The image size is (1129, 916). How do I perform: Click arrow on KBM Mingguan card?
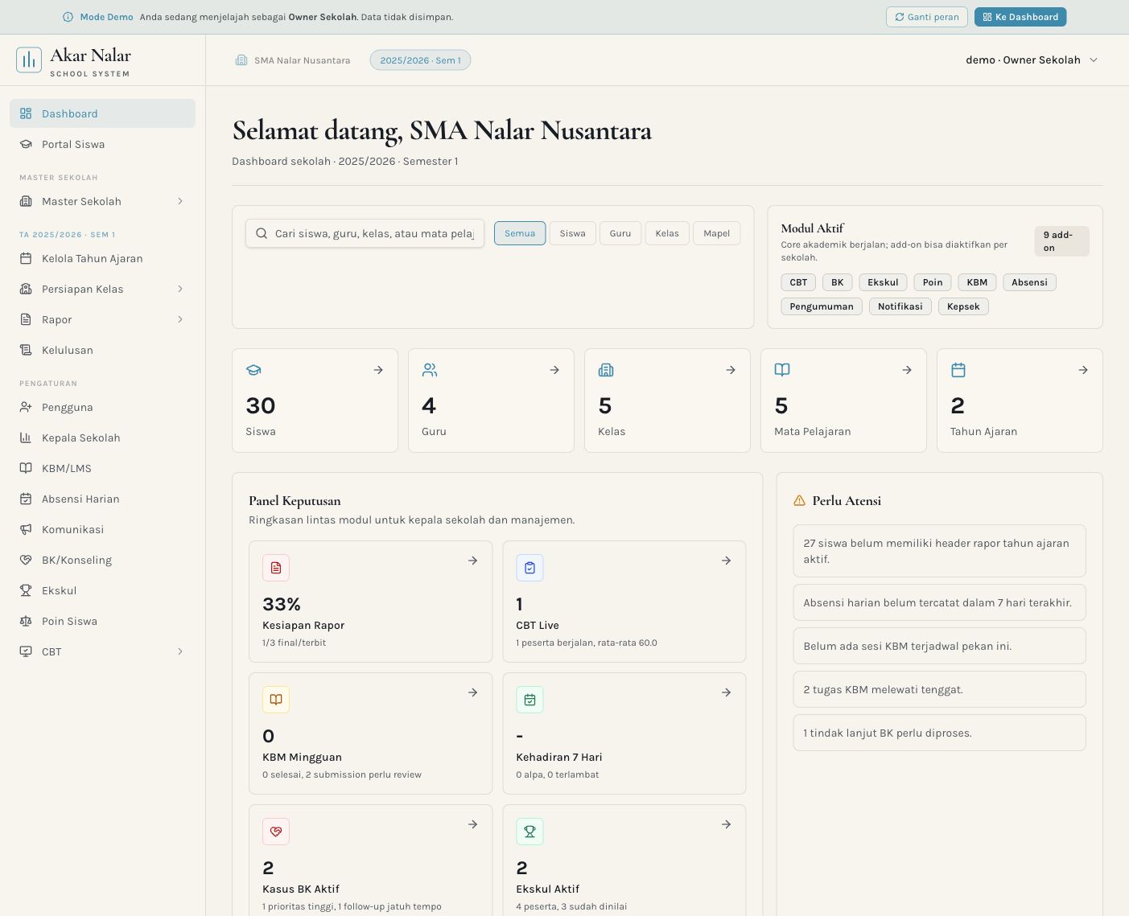tap(473, 692)
